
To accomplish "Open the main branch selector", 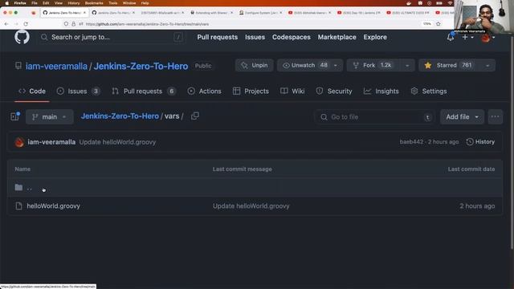I will [x=50, y=116].
